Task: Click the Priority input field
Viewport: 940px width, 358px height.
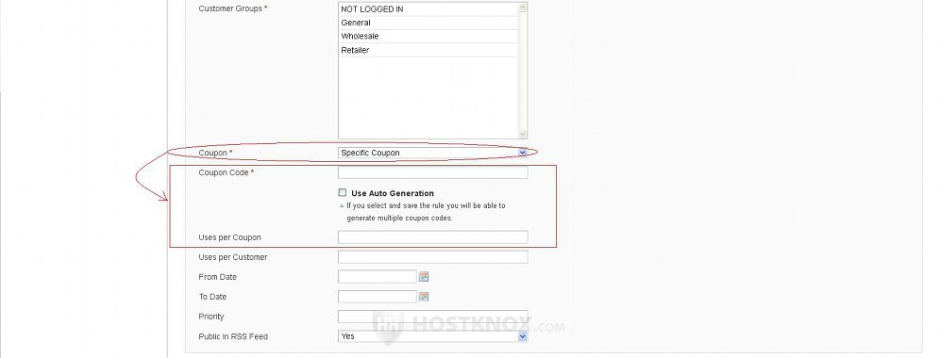Action: pos(433,317)
